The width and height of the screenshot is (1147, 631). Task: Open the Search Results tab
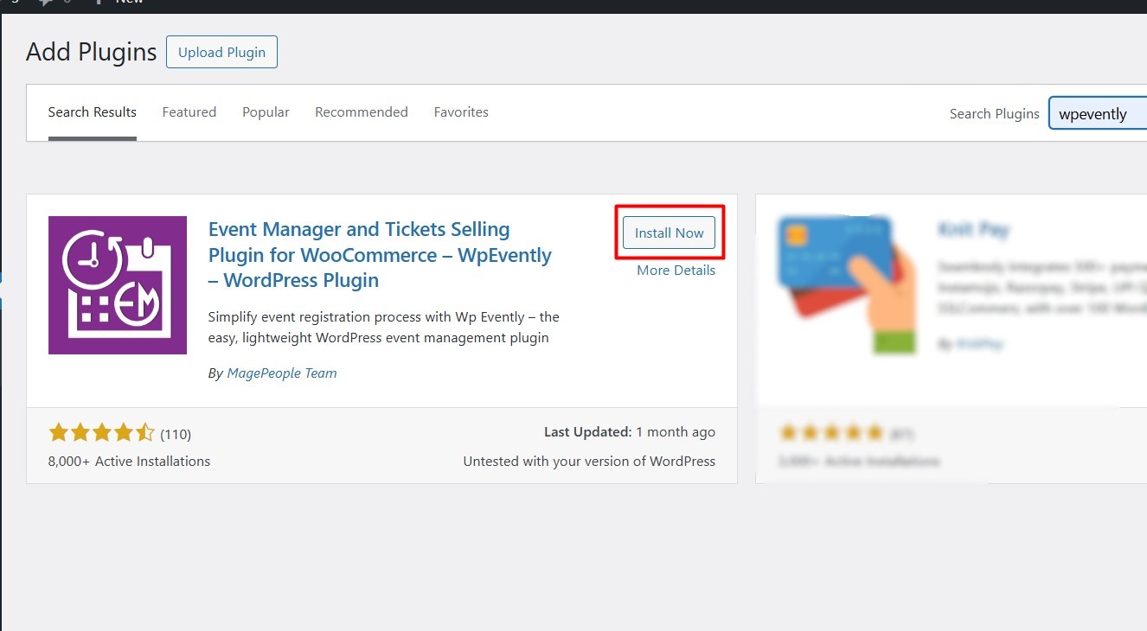[93, 112]
